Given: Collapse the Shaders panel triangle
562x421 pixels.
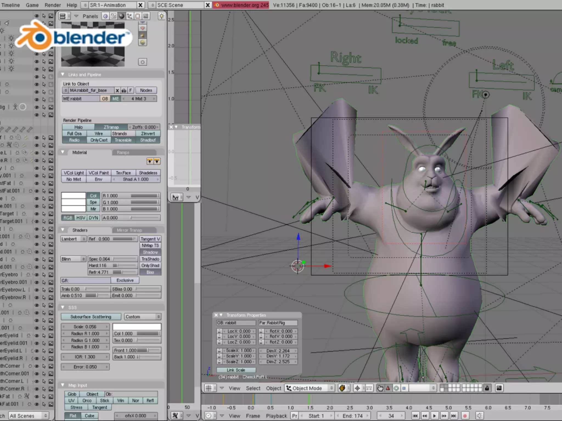Looking at the screenshot, I should [63, 230].
